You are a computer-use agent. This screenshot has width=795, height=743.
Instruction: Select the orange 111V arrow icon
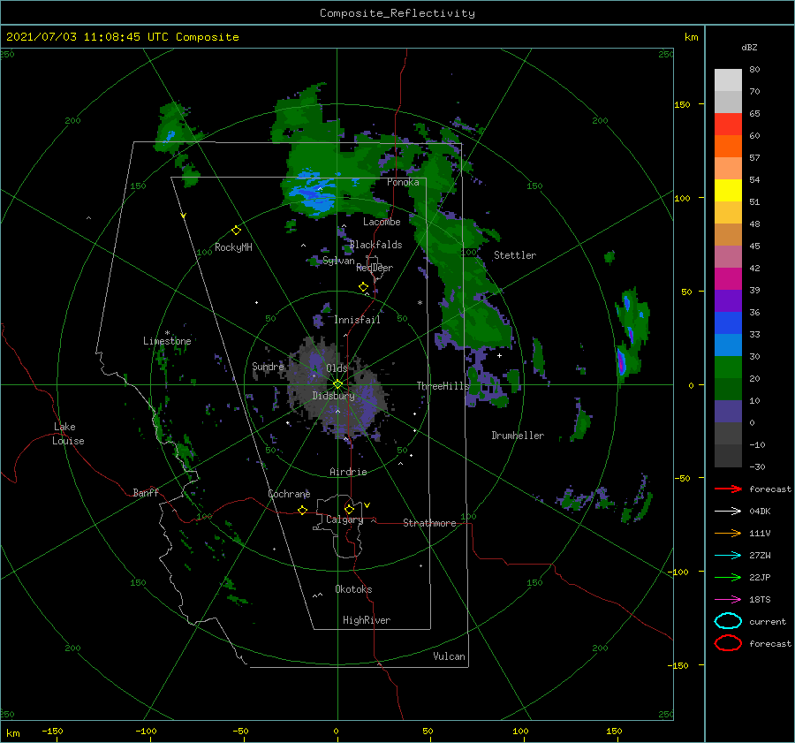click(x=728, y=533)
